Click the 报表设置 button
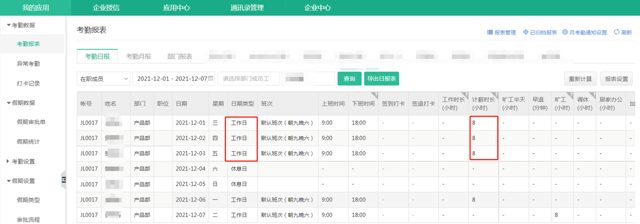Screen dimensions: 640x224 pyautogui.click(x=616, y=79)
